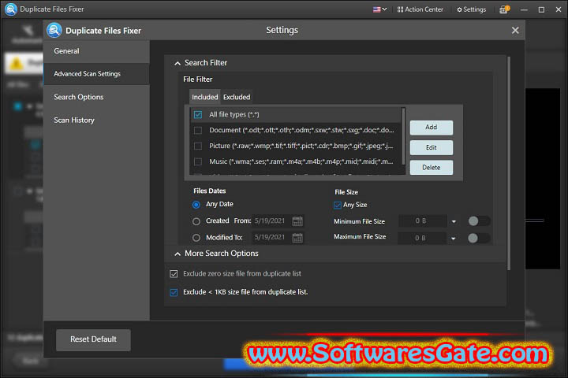Click the settings panel vertical scrollbar
The height and width of the screenshot is (378, 568).
point(509,163)
